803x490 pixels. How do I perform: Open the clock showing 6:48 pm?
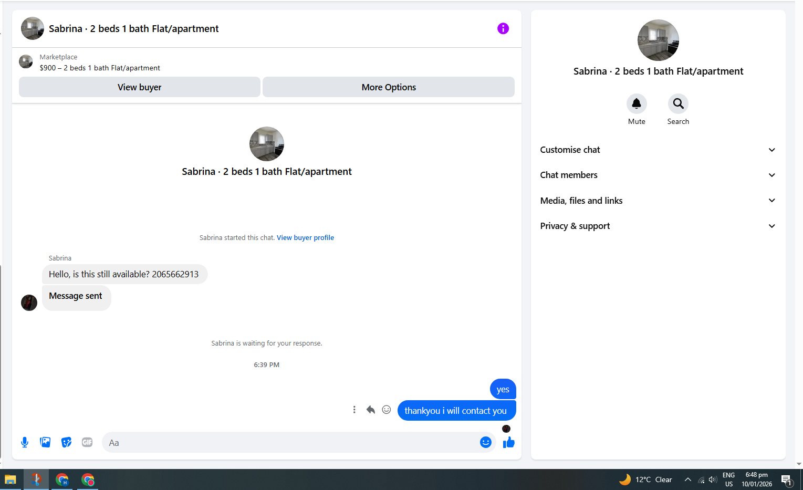pos(757,479)
